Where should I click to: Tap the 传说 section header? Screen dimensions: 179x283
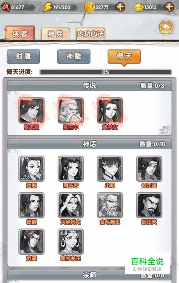click(x=89, y=86)
